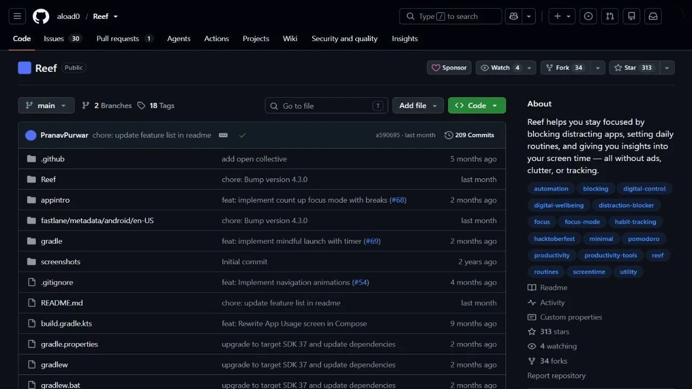
Task: Click the screenshots folder icon
Action: coord(31,261)
